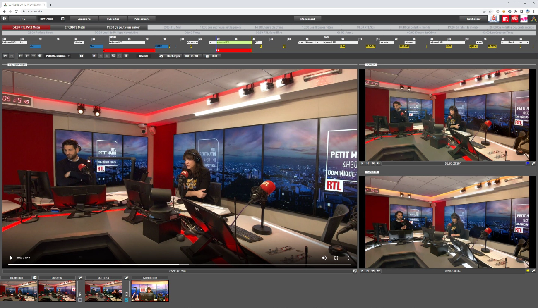Click the right arrow timeline navigation icon
The height and width of the screenshot is (308, 538).
(33, 56)
